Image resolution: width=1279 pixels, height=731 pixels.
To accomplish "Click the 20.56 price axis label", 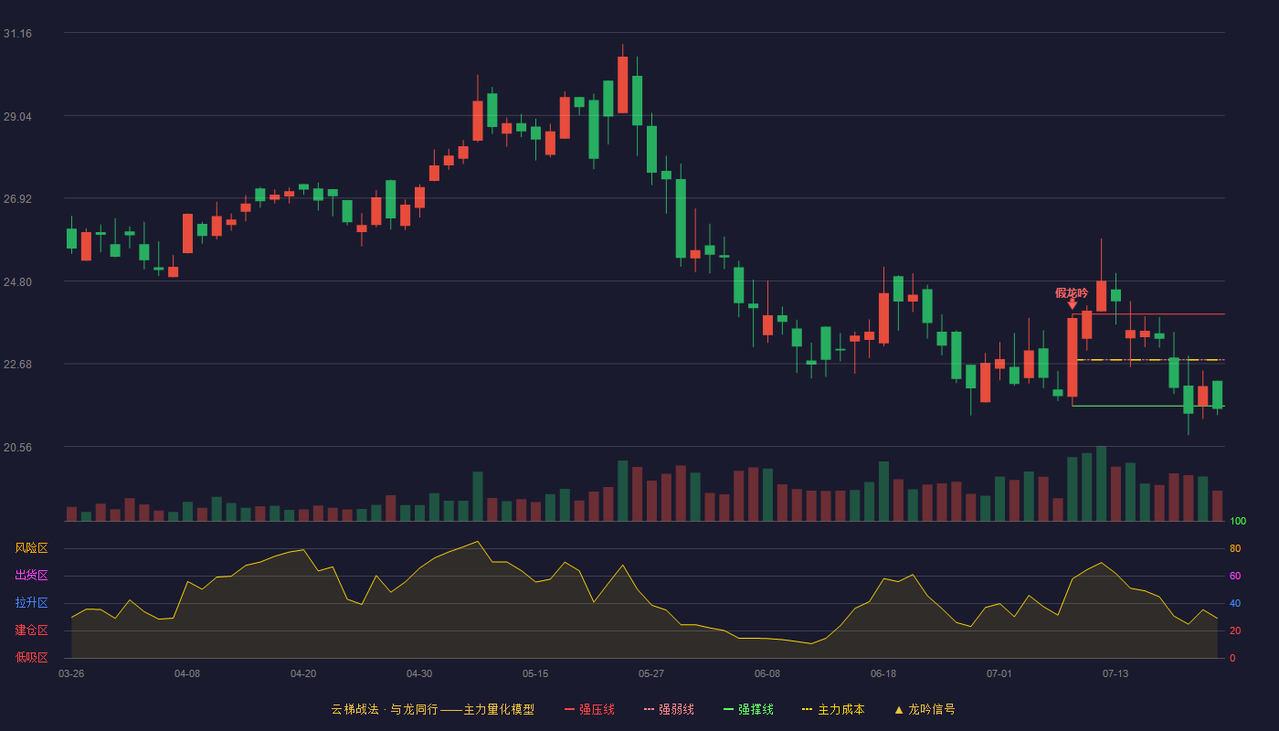I will (17, 448).
